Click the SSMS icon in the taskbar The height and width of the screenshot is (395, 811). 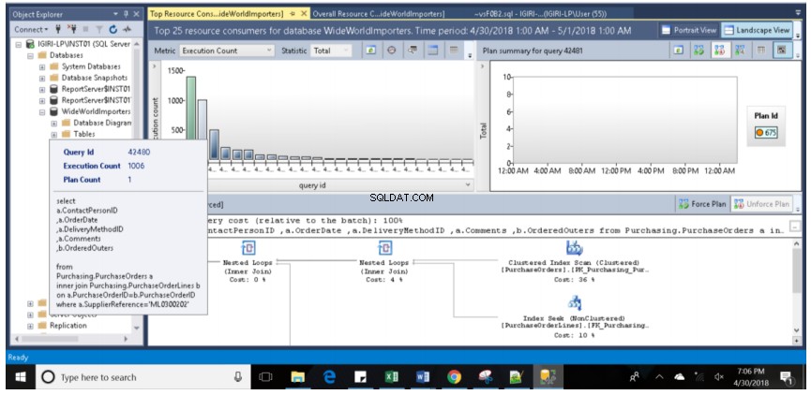coord(548,377)
